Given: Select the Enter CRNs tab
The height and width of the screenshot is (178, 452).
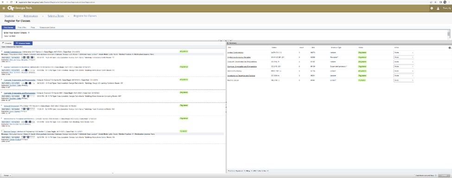Looking at the screenshot, I should tap(22, 27).
